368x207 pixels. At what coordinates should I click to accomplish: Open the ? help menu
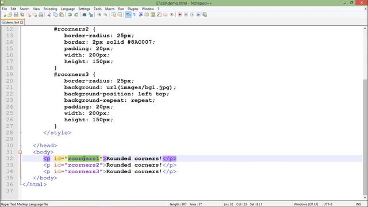coord(158,9)
